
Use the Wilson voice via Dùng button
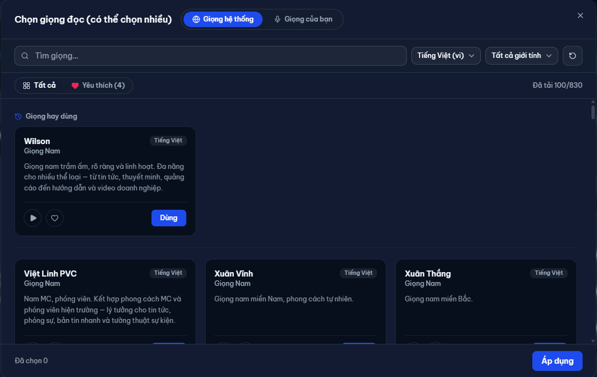tap(169, 218)
